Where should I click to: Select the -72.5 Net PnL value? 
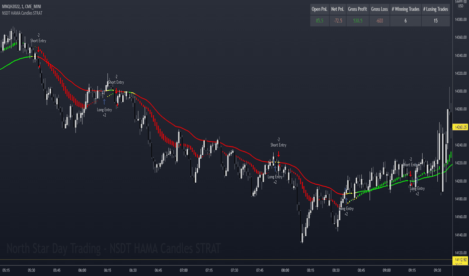click(x=337, y=21)
